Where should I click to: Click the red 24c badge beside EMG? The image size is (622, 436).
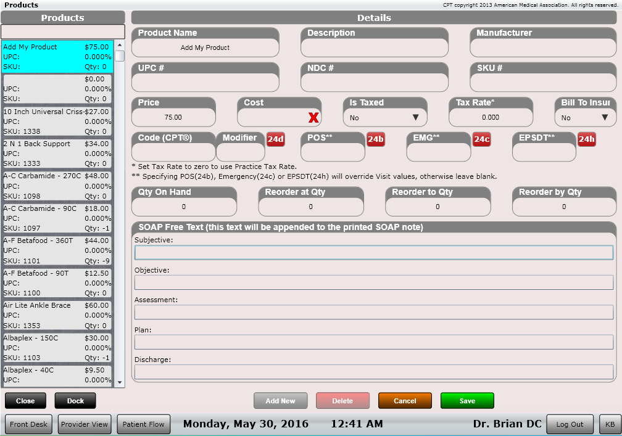[481, 139]
